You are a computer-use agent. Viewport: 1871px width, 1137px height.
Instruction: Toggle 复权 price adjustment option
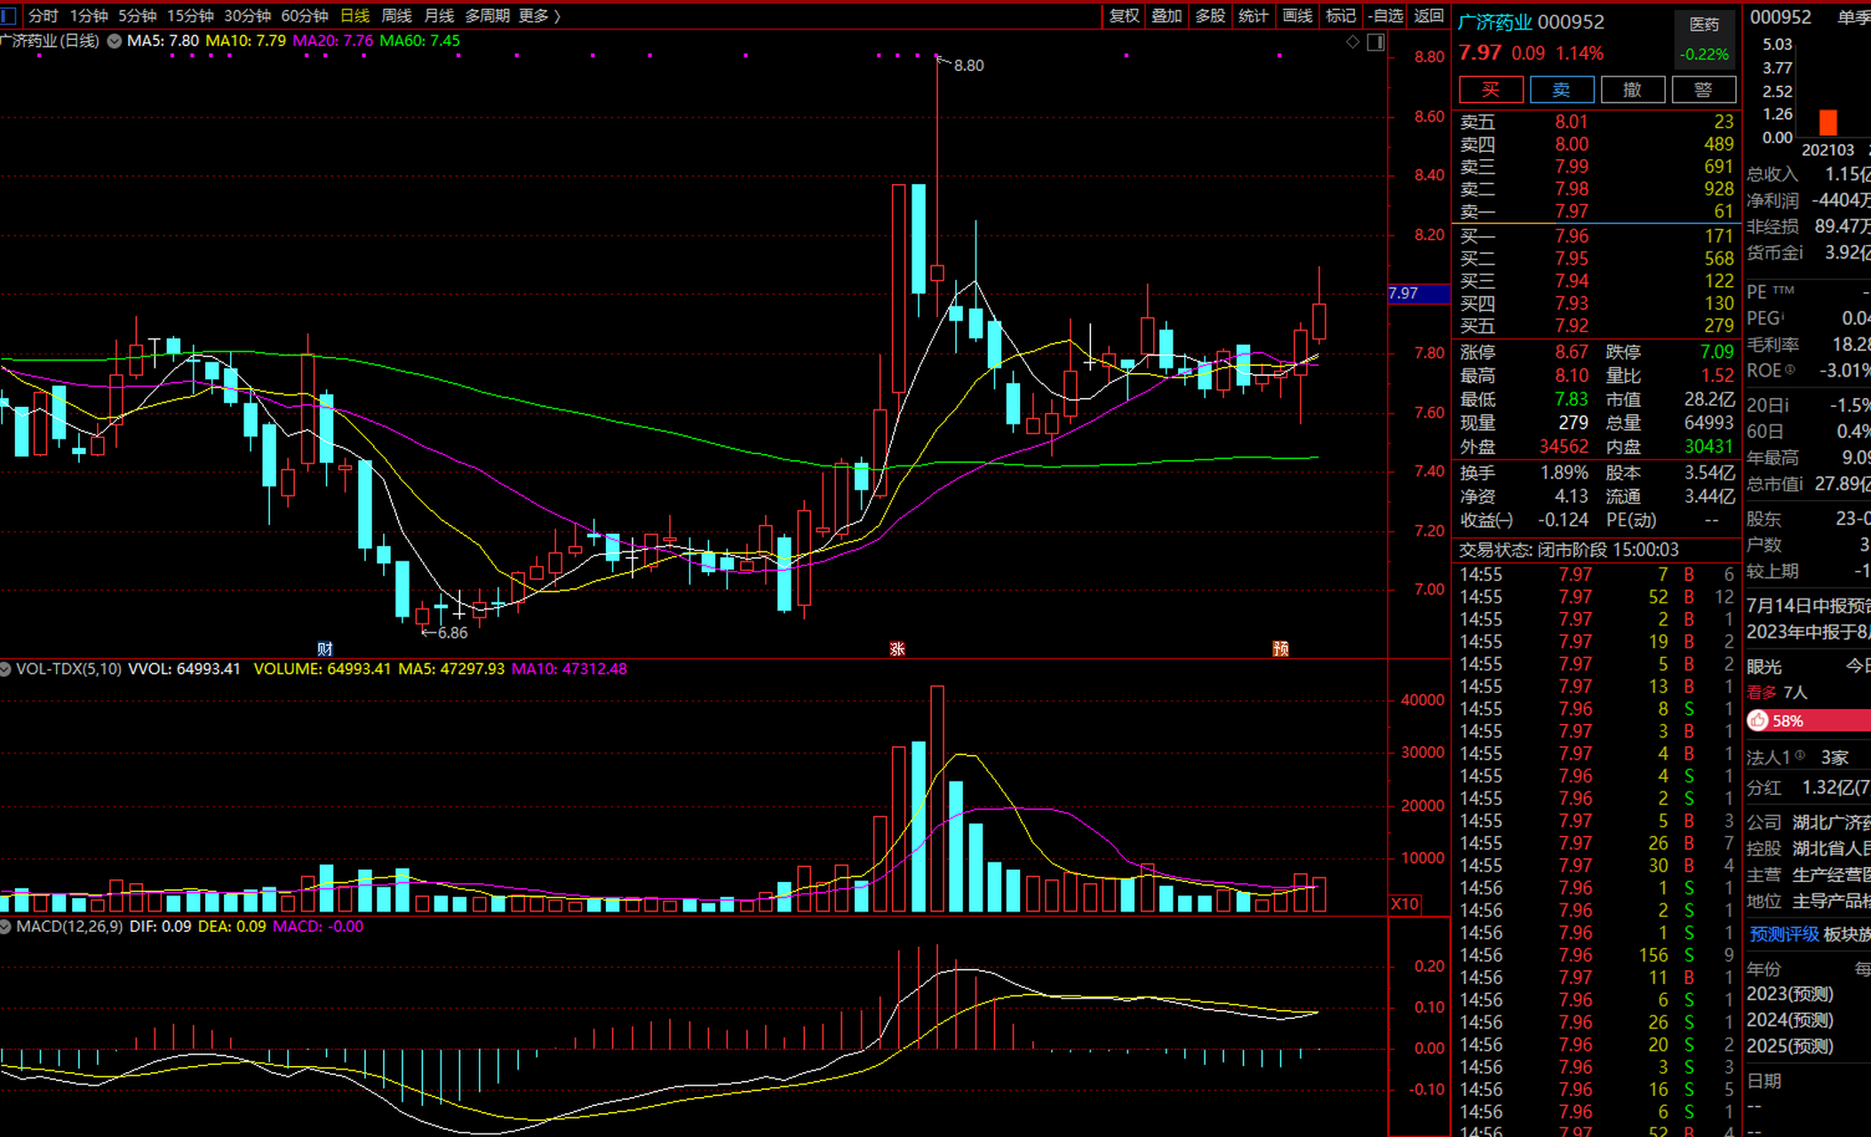coord(1124,15)
